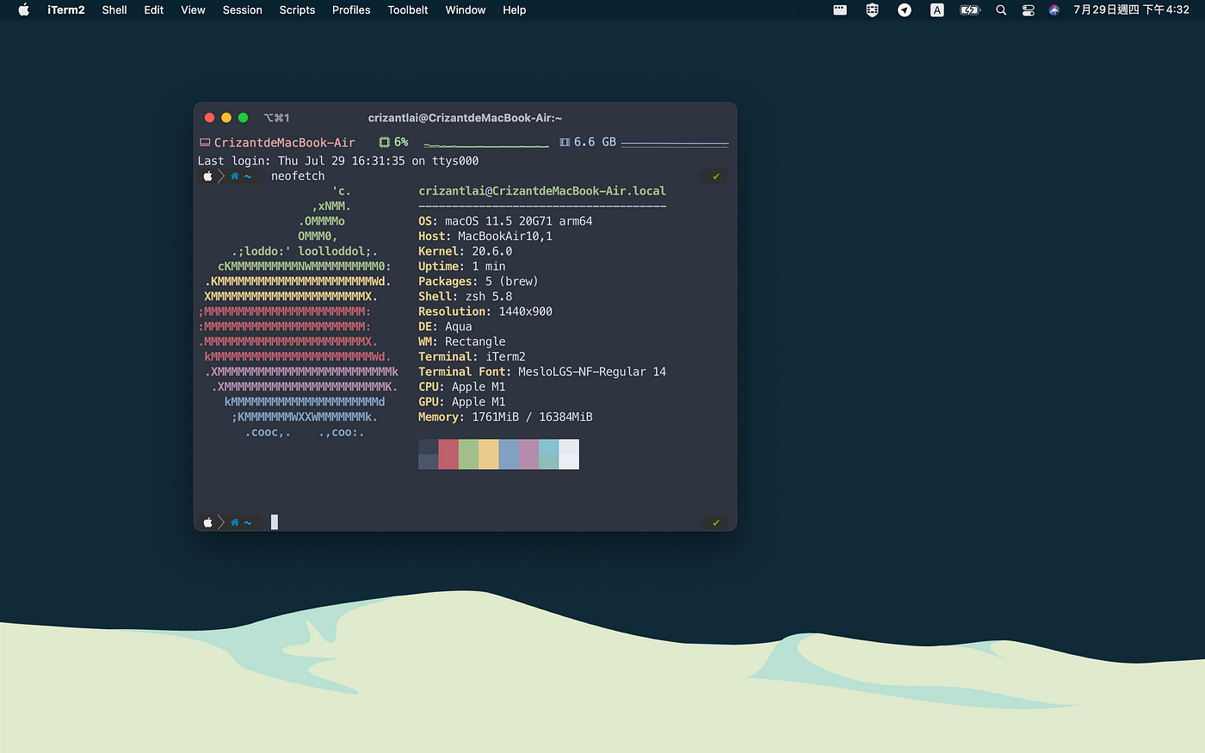
Task: Open the Edit menu
Action: 154,10
